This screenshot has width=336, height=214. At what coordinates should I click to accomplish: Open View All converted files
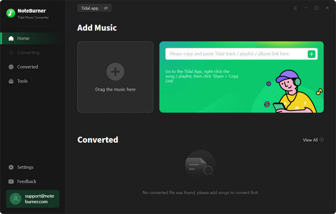pyautogui.click(x=313, y=140)
